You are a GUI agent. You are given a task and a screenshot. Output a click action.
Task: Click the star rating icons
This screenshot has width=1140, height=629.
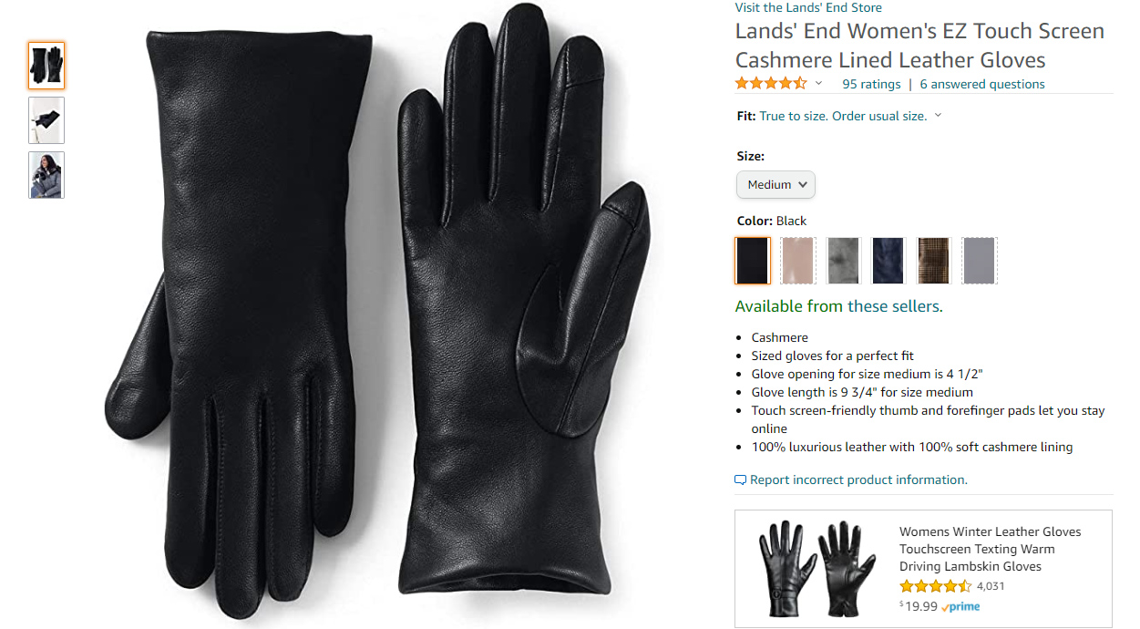(771, 84)
